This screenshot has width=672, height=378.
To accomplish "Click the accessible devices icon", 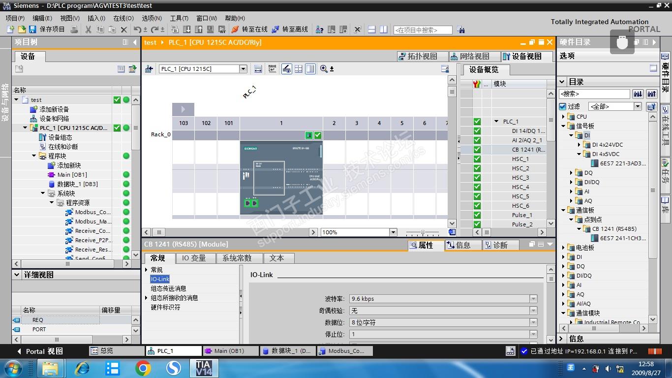I will click(320, 30).
